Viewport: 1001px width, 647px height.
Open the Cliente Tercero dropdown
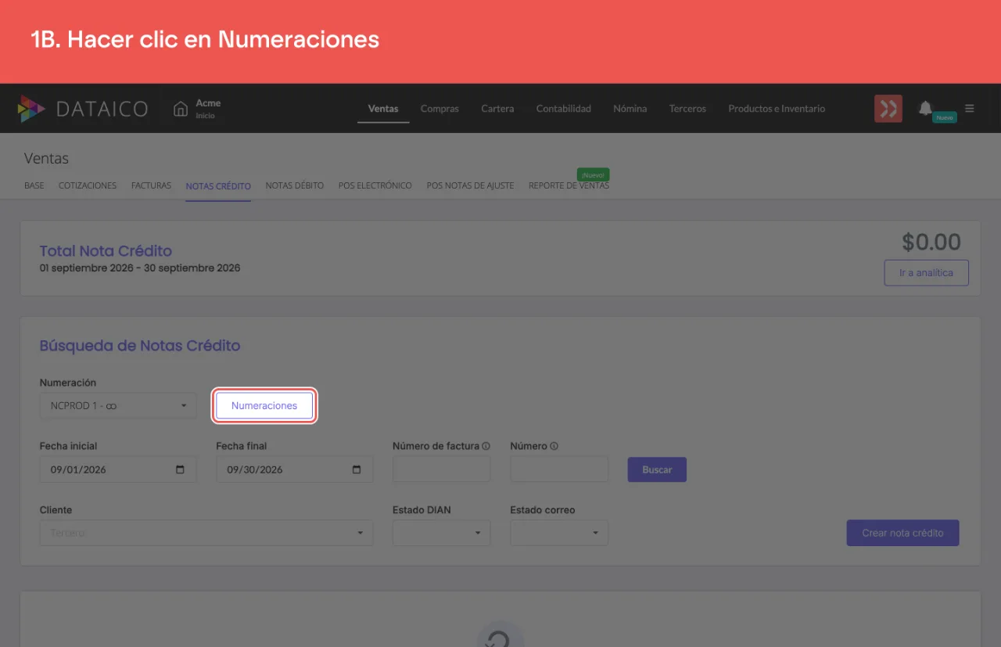(x=206, y=533)
